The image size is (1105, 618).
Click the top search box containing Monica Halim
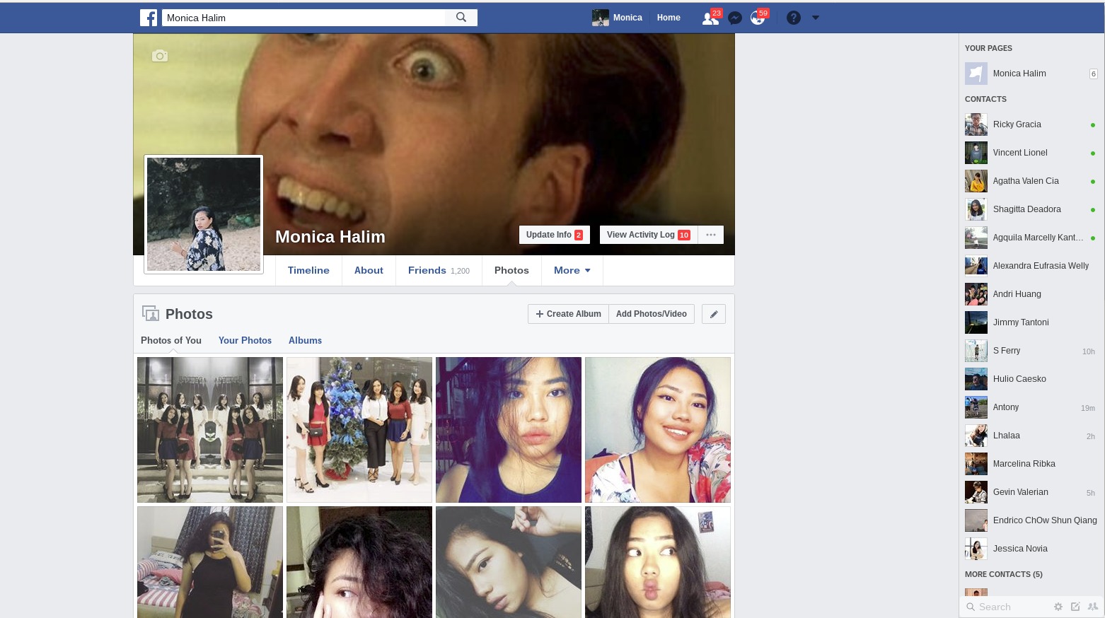coord(304,18)
